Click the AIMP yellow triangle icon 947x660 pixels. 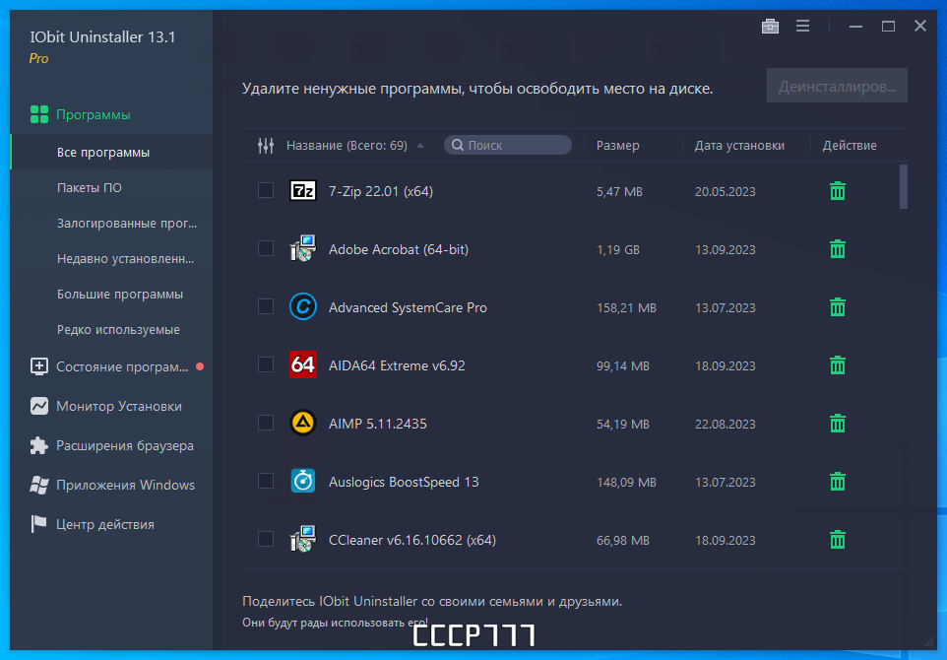pos(302,423)
